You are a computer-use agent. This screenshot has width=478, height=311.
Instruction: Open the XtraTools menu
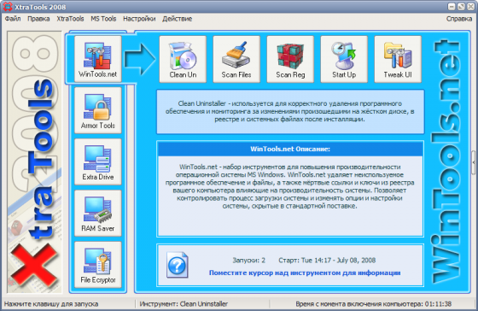(70, 19)
